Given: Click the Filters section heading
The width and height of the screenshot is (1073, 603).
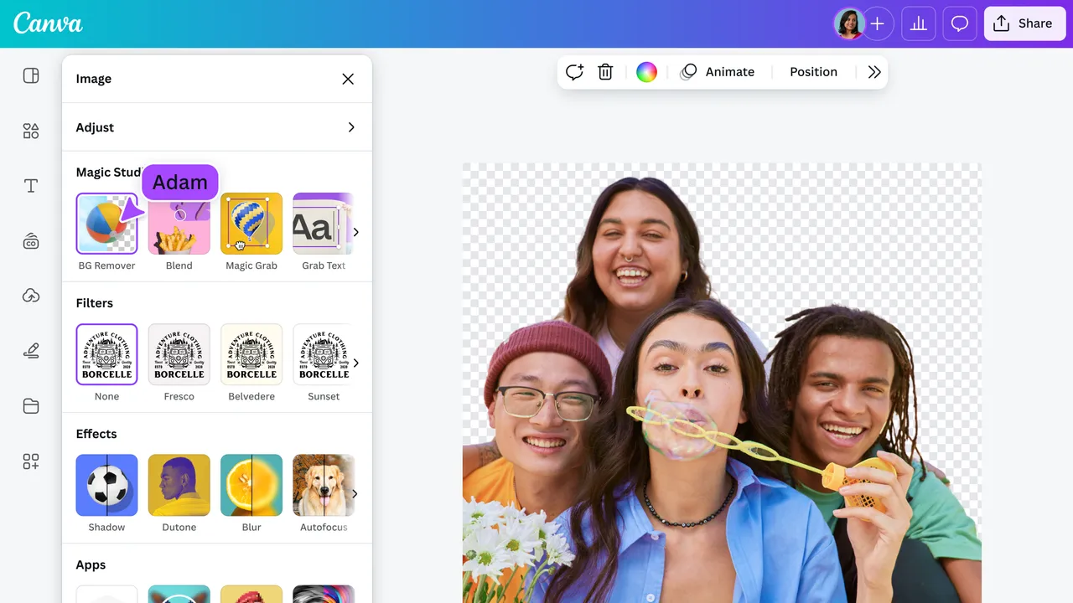Looking at the screenshot, I should [94, 303].
